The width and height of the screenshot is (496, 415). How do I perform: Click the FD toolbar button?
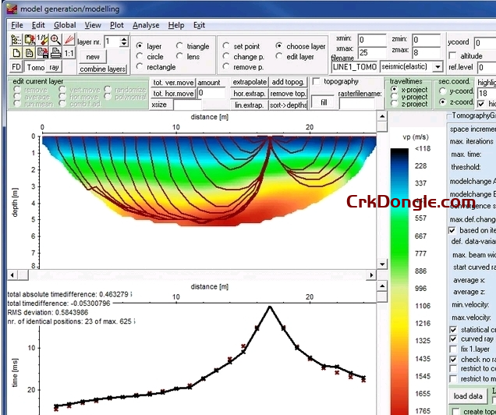(16, 67)
